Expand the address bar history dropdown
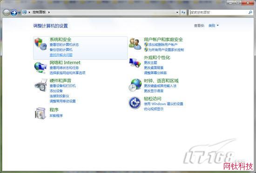Screen dimensions: 256x173 pyautogui.click(x=177, y=12)
